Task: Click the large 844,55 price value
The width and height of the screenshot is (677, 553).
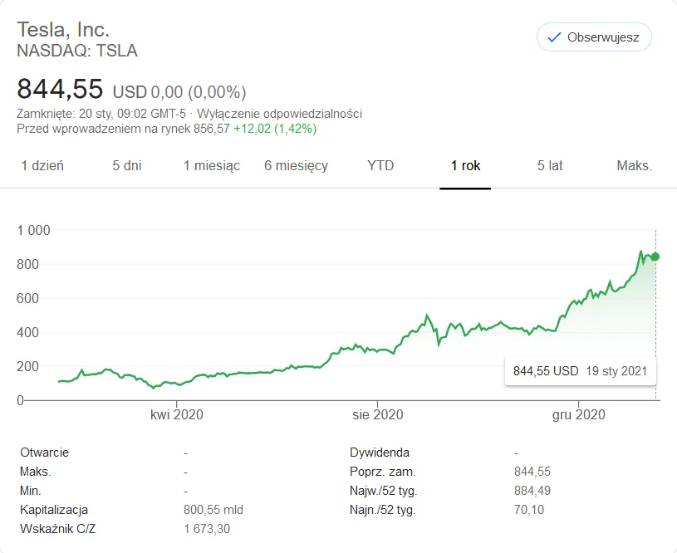Action: (x=60, y=89)
